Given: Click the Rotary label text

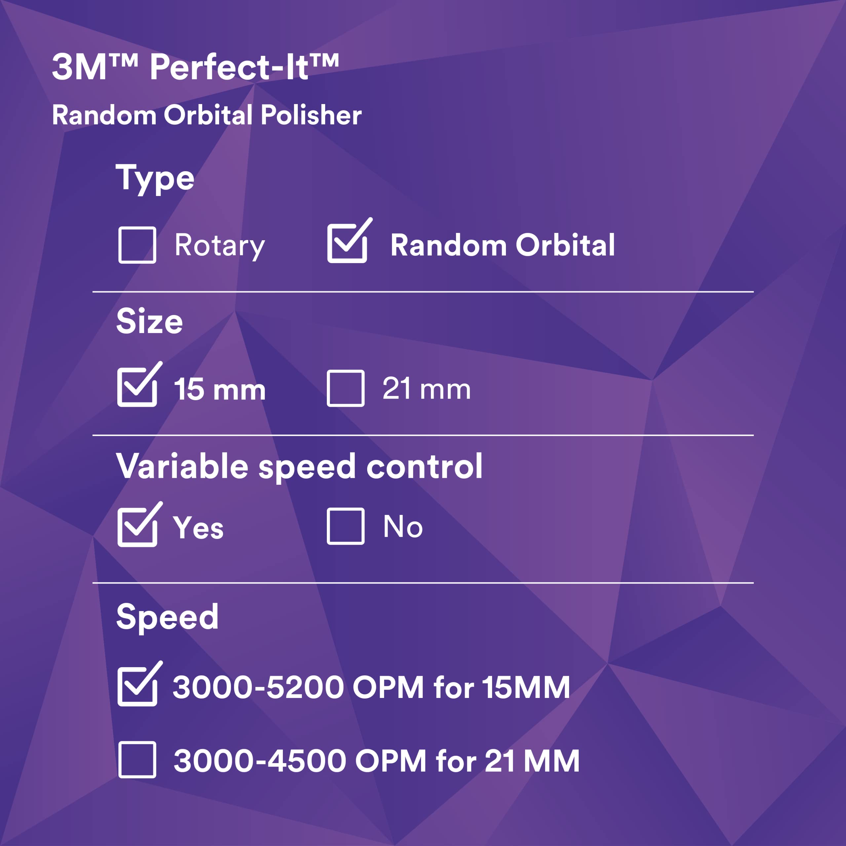Looking at the screenshot, I should click(220, 246).
